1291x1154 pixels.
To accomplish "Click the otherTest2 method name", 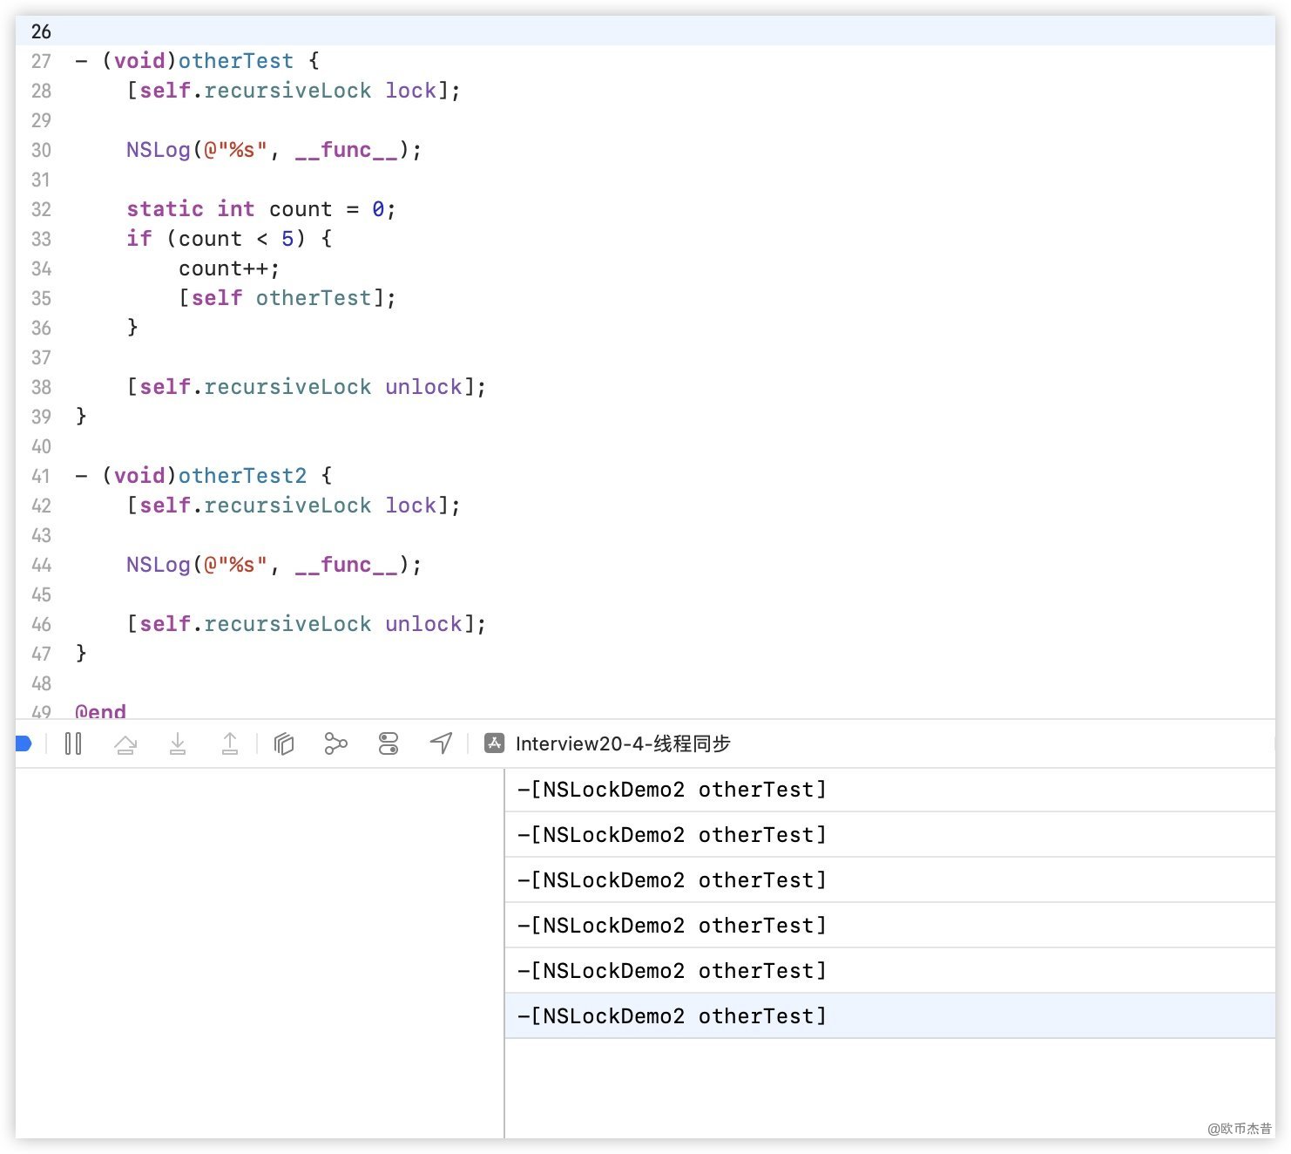I will click(242, 476).
